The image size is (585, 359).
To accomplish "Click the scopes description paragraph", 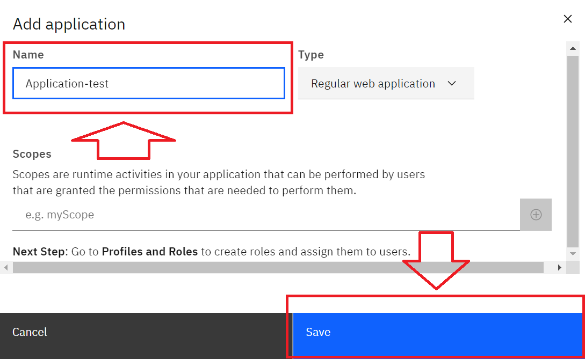I will click(x=219, y=182).
